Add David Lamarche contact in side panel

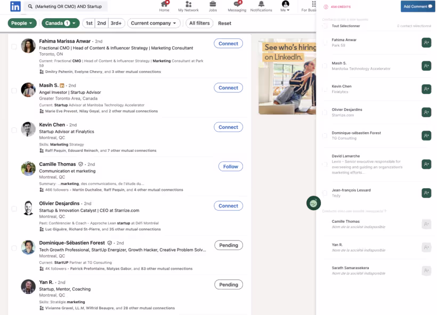pos(426,164)
